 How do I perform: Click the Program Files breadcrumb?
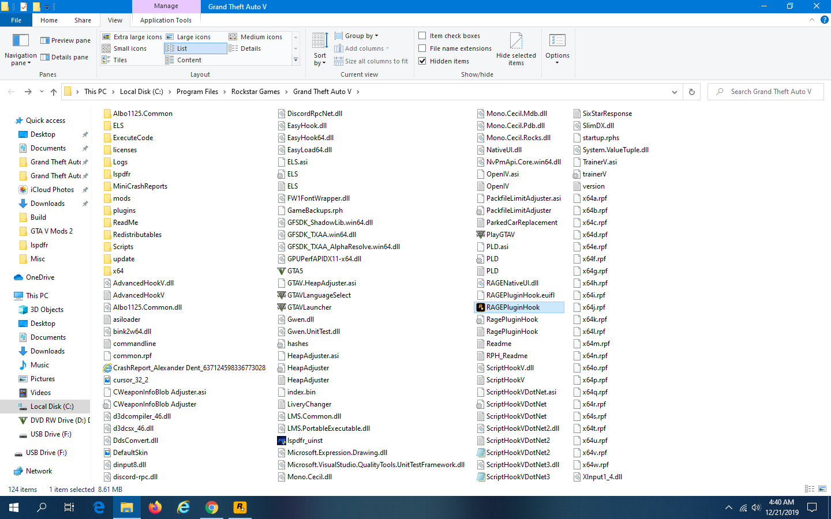pyautogui.click(x=197, y=92)
